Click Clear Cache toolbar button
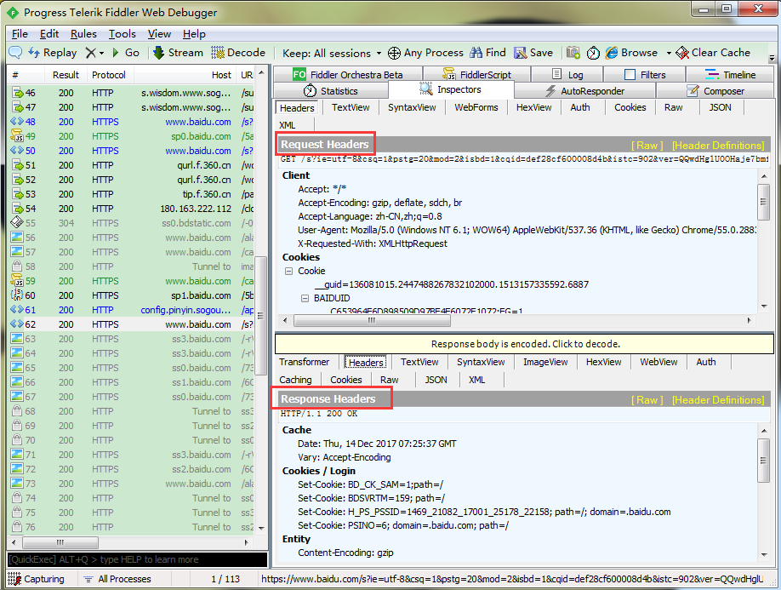This screenshot has width=781, height=590. coord(713,52)
